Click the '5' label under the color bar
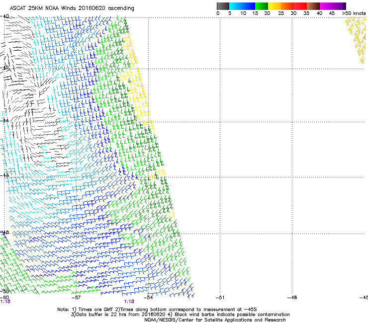368x323 pixels. click(230, 13)
